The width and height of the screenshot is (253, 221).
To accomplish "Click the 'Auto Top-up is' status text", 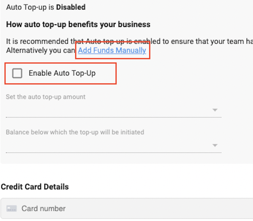I will (x=30, y=7).
